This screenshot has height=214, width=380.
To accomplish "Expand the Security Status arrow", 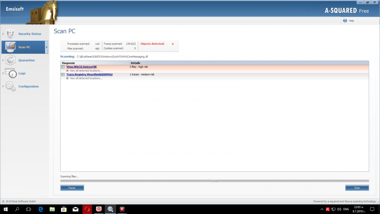I will [3, 34].
